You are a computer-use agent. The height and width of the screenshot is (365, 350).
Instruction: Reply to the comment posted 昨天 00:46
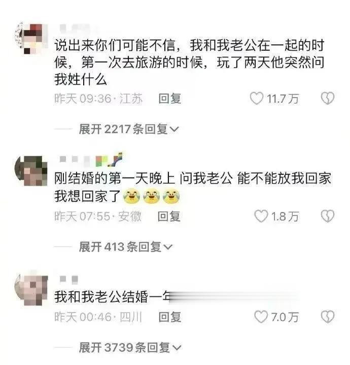pyautogui.click(x=170, y=317)
